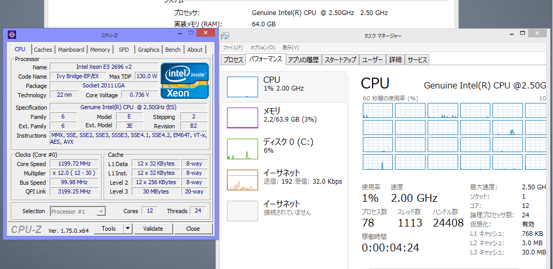Switch to the Caches tab in CPU-Z
The height and width of the screenshot is (269, 553).
43,50
